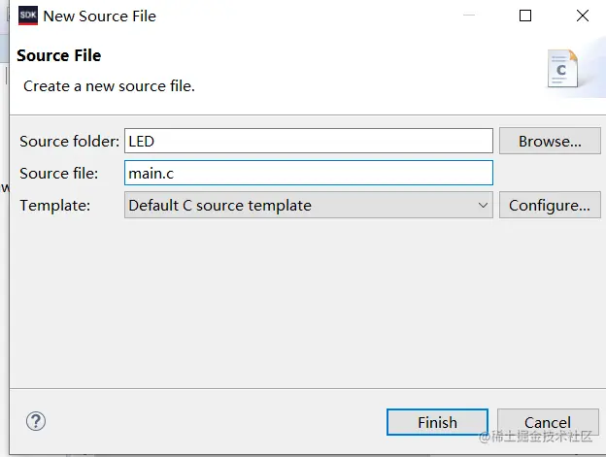606x457 pixels.
Task: Click the 'Source folder:' label
Action: click(x=69, y=141)
